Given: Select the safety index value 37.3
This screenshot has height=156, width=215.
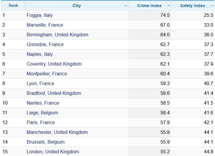Looking at the screenshot, I should click(x=208, y=45).
